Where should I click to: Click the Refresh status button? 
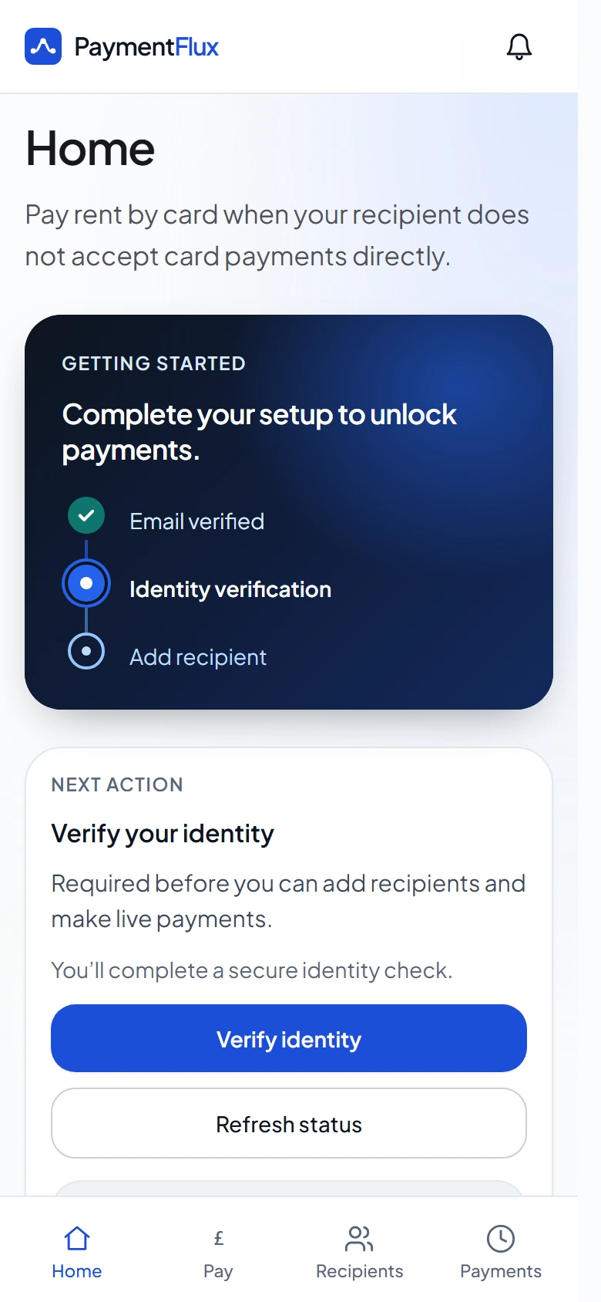click(x=289, y=1123)
